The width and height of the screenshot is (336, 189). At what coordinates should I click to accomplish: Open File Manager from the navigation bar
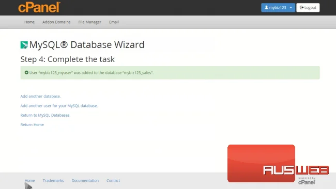coord(89,22)
